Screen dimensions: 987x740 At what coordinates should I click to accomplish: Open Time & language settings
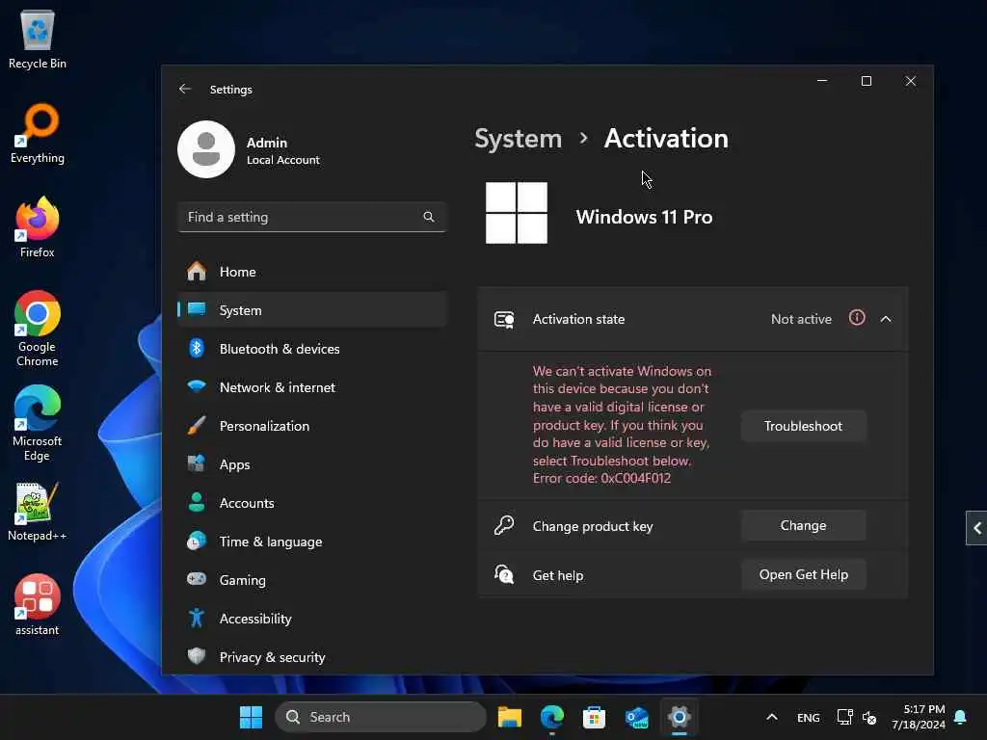point(312,542)
